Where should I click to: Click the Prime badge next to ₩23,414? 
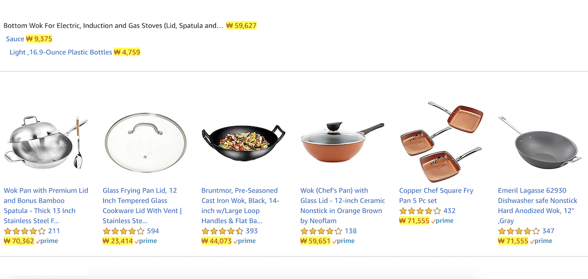146,241
